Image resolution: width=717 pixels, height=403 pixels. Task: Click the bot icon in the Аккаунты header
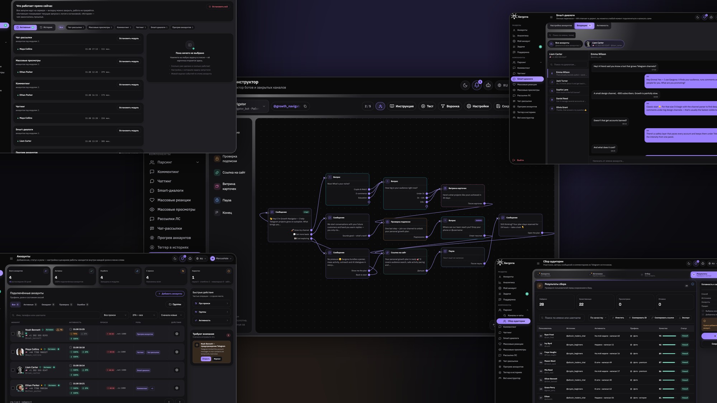coord(190,258)
